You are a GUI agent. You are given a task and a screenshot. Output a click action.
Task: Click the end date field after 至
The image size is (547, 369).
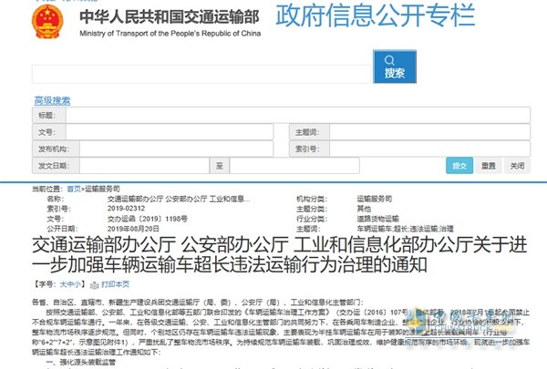[294, 166]
